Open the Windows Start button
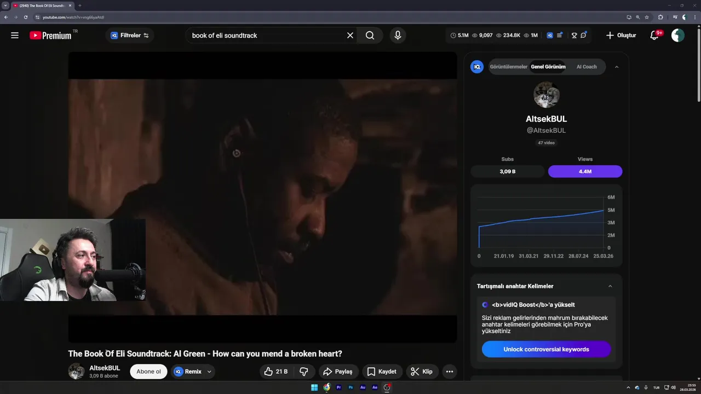This screenshot has height=394, width=701. point(314,387)
